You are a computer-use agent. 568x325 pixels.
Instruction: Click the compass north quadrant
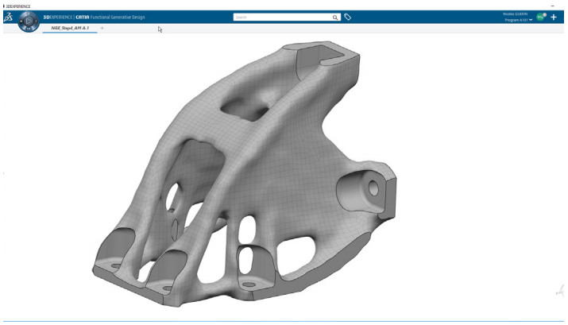29,14
